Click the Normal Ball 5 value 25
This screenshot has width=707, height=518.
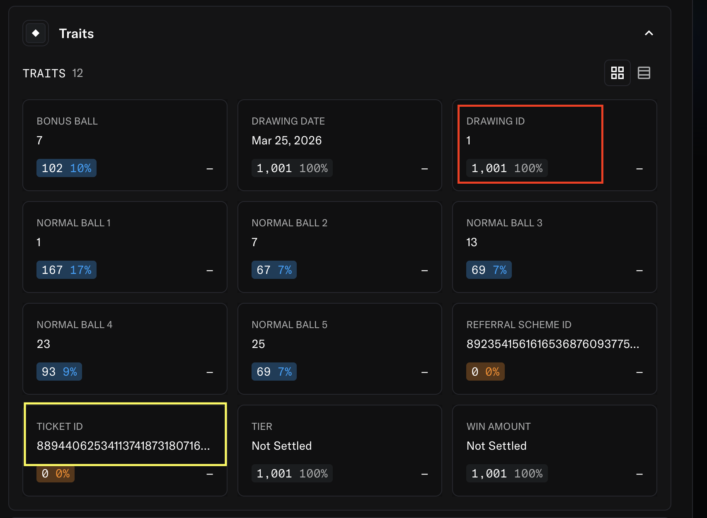pyautogui.click(x=258, y=344)
